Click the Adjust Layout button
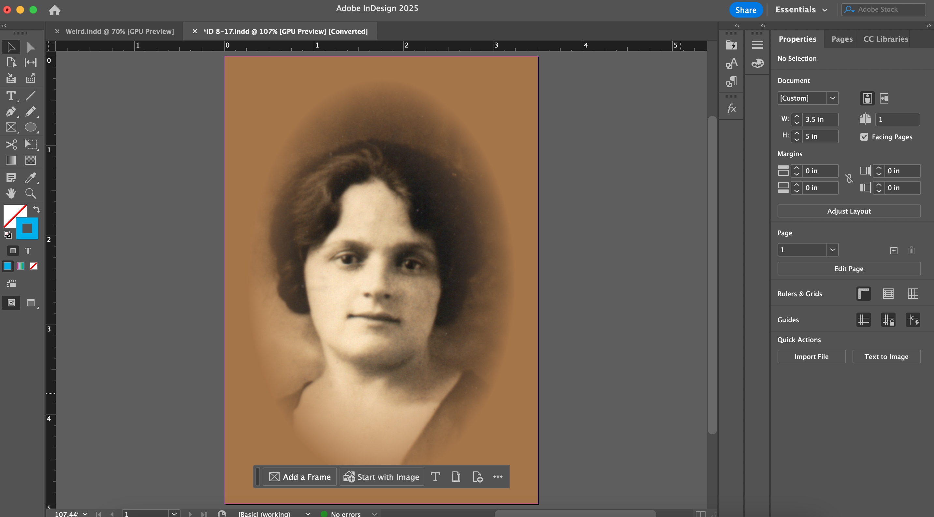 coord(848,211)
